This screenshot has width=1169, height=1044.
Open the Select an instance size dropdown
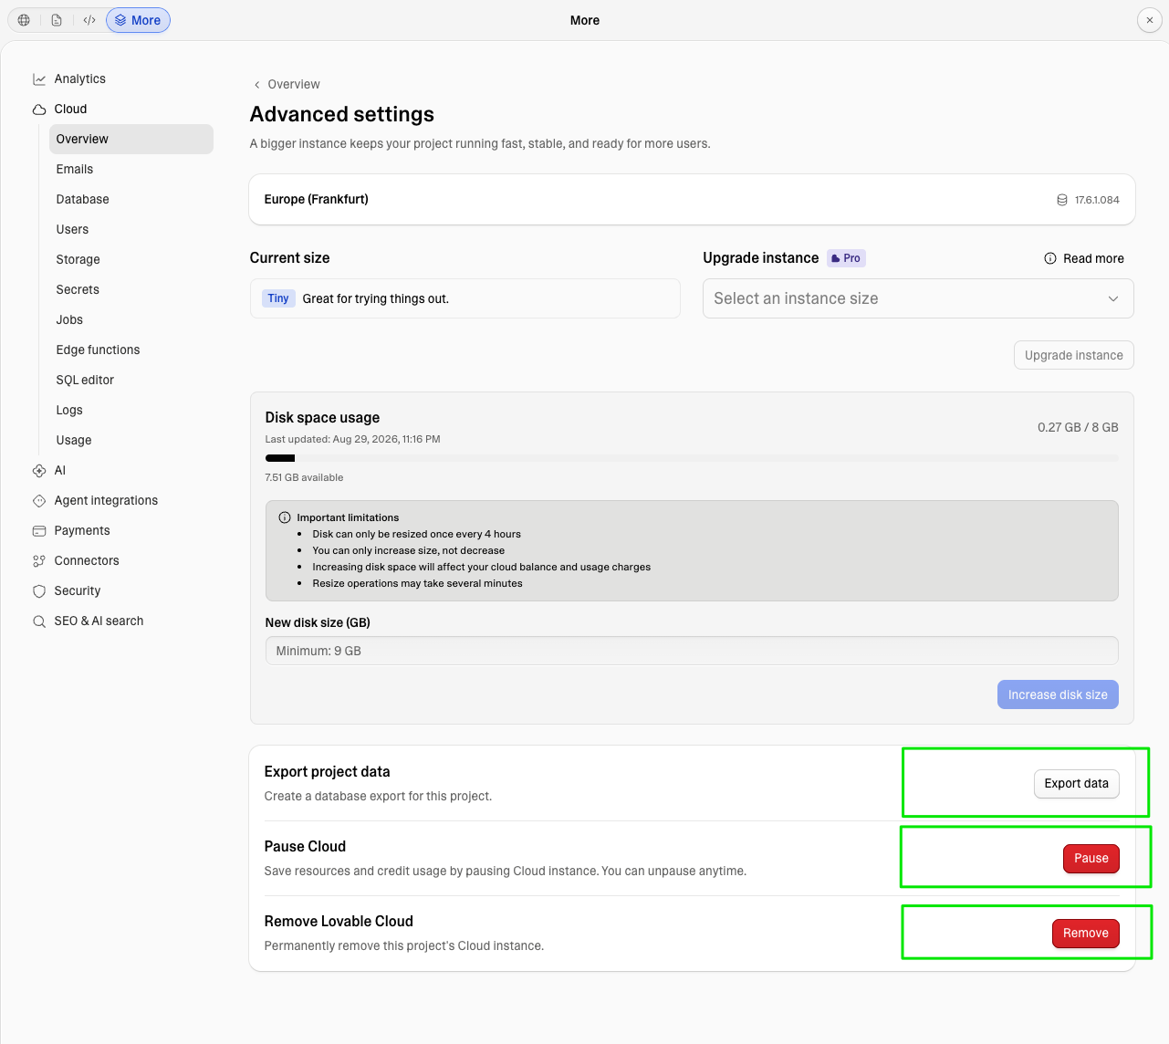(x=918, y=298)
